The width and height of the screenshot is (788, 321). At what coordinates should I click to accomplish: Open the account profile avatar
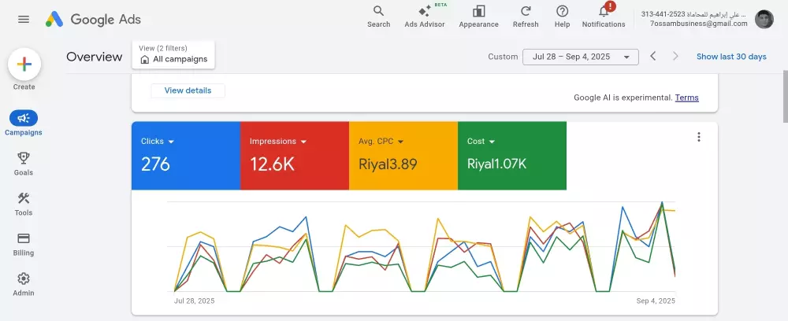[x=764, y=19]
